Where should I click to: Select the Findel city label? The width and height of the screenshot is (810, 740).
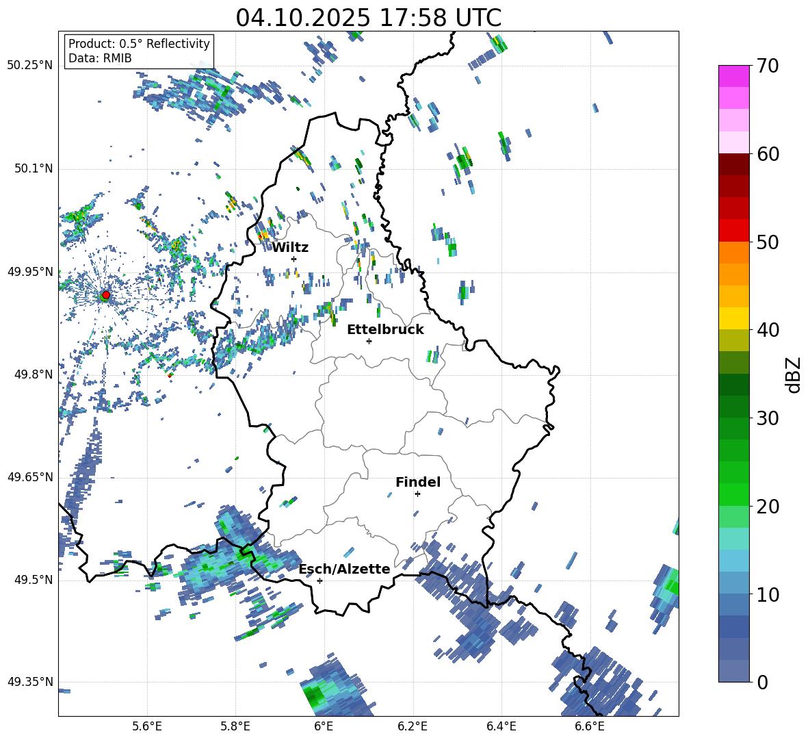[418, 482]
